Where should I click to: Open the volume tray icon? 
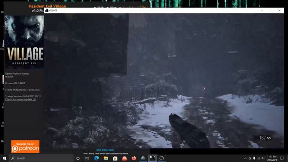coord(263,158)
